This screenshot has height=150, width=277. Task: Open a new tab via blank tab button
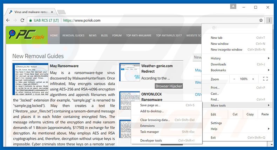[61, 12]
